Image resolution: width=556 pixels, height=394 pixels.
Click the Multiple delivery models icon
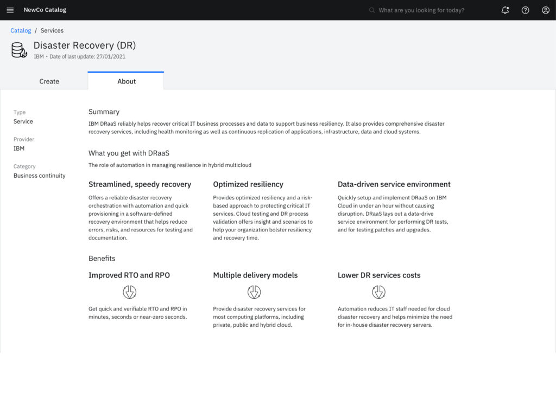[x=254, y=293]
